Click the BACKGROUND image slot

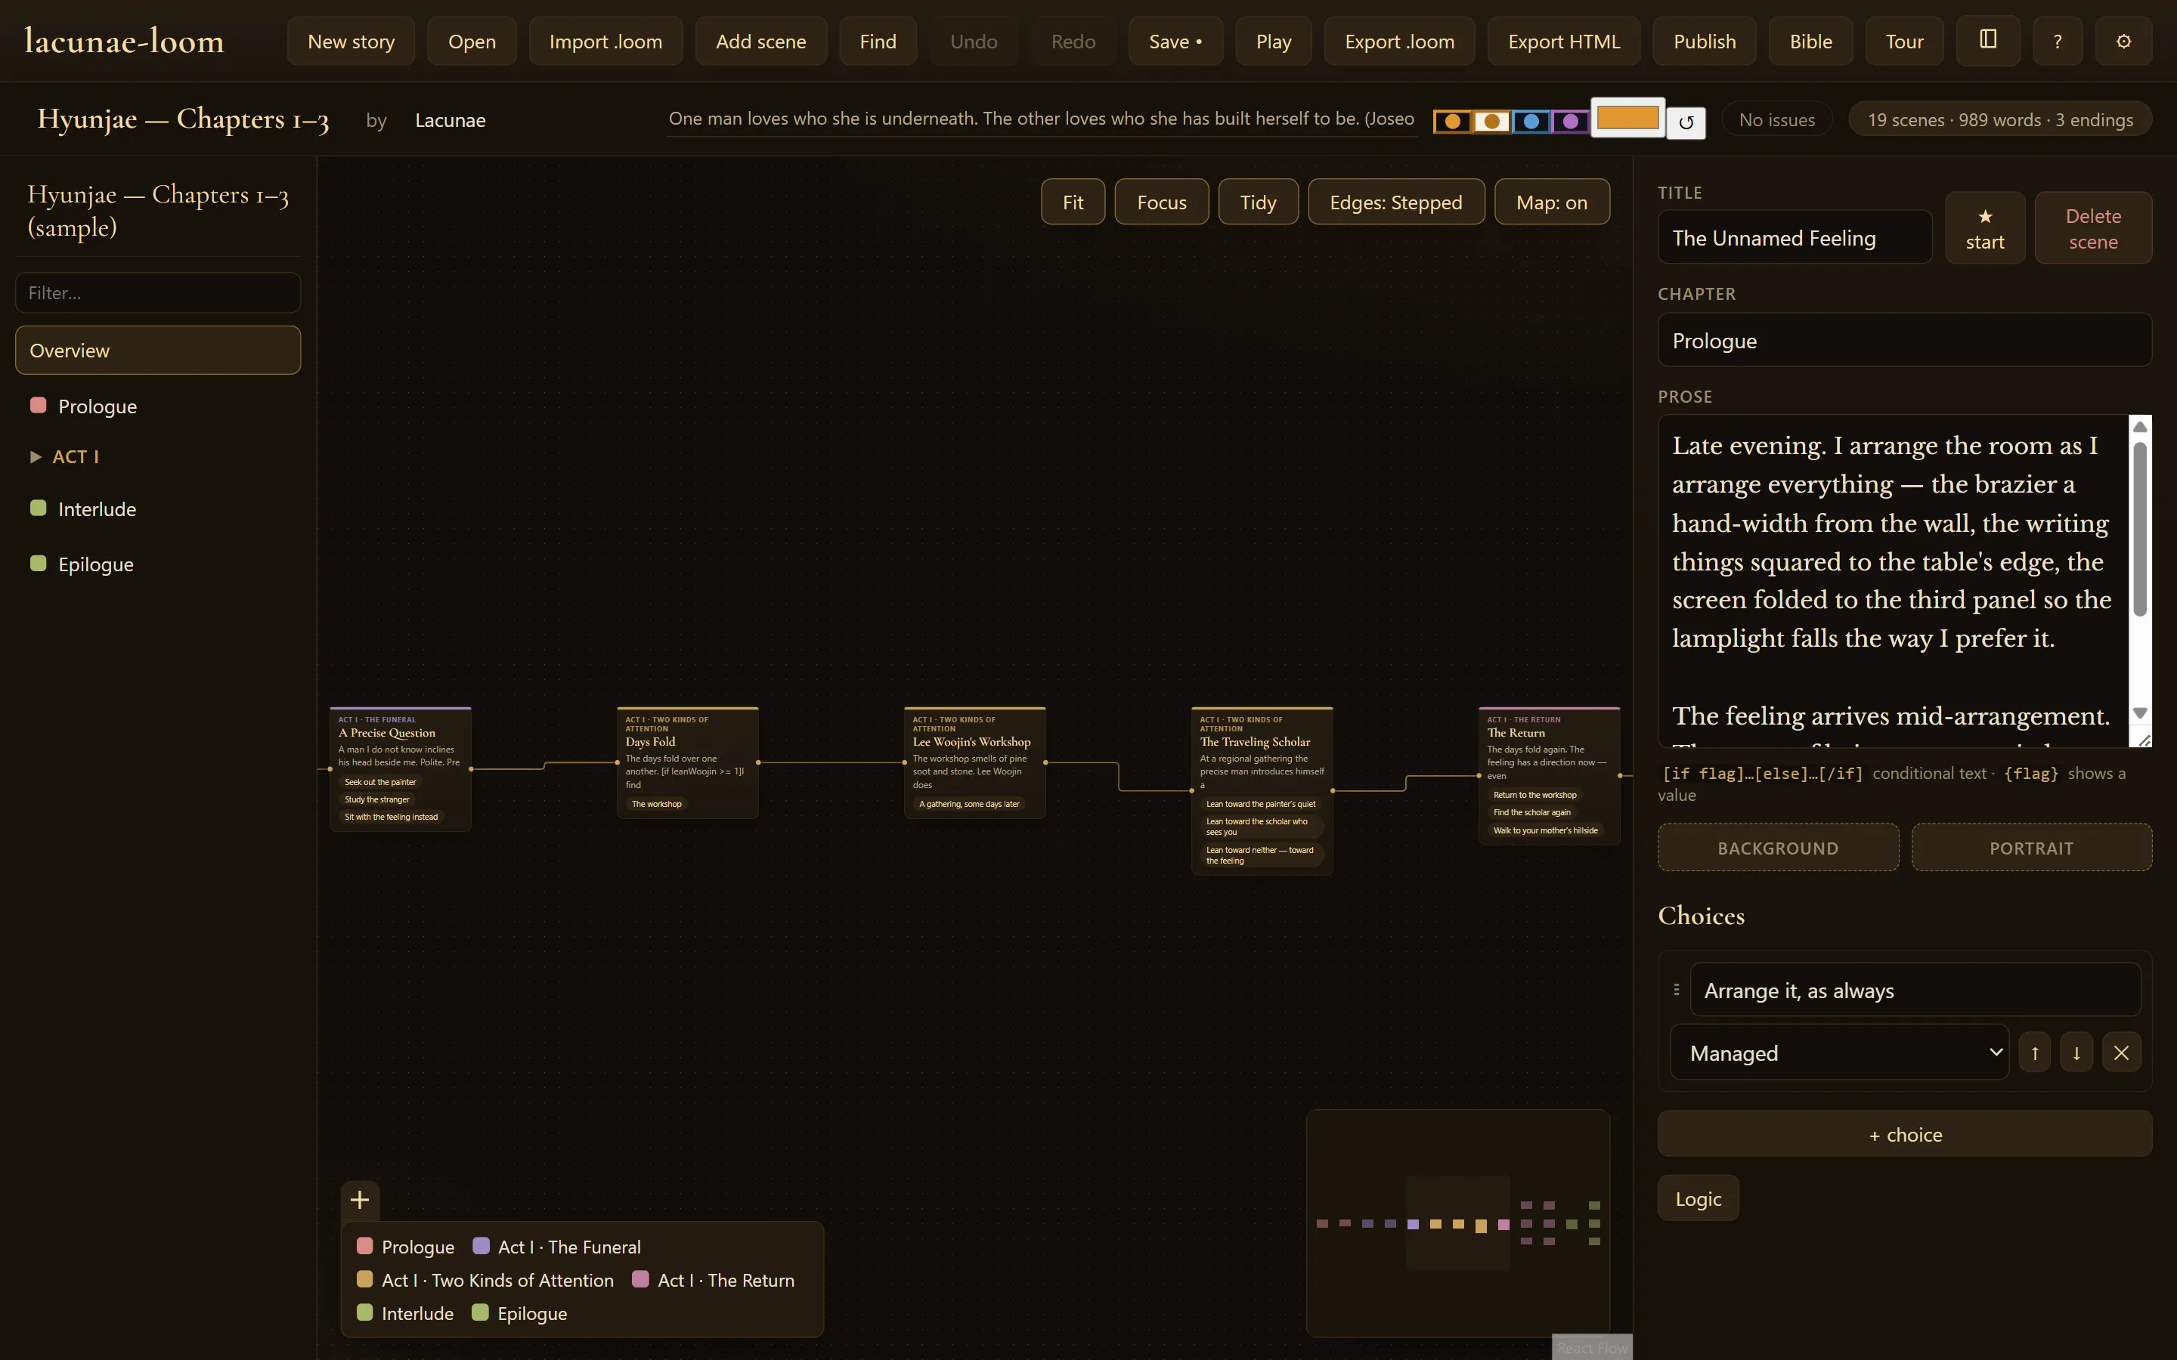click(x=1778, y=847)
